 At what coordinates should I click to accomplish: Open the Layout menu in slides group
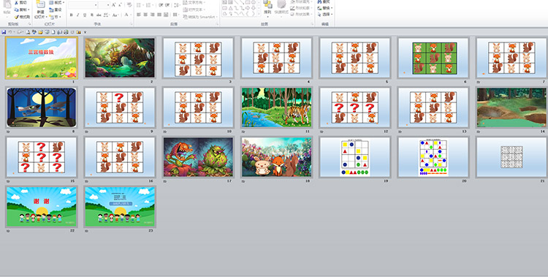click(57, 3)
